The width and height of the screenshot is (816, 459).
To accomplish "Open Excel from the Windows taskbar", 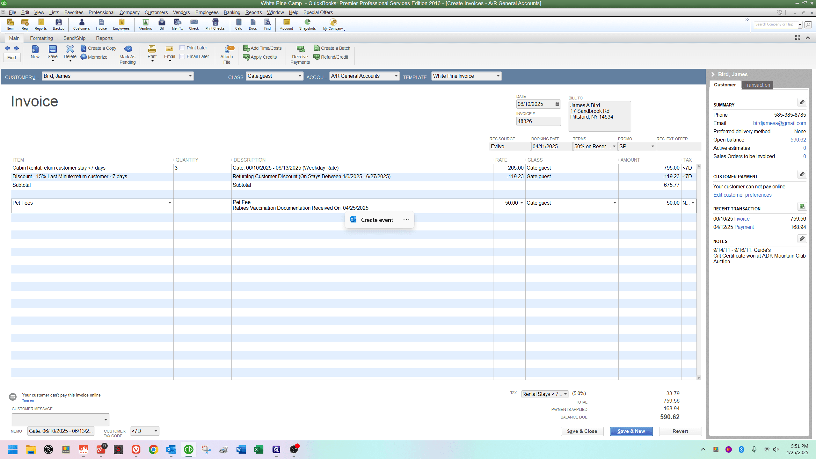I will [259, 449].
